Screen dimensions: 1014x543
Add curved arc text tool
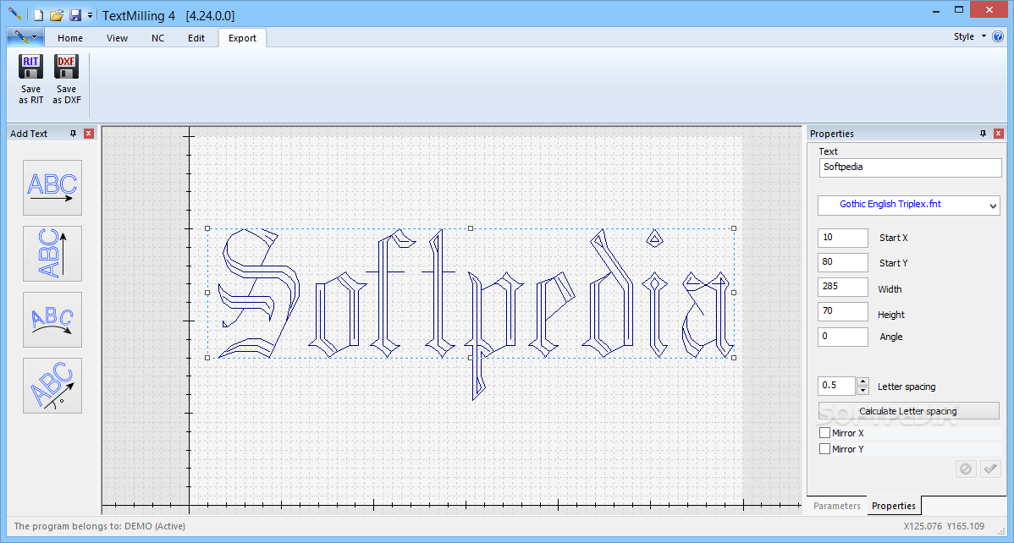[52, 320]
